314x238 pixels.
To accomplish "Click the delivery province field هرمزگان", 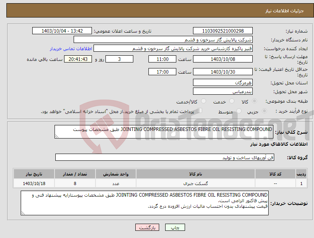I will point(223,82).
